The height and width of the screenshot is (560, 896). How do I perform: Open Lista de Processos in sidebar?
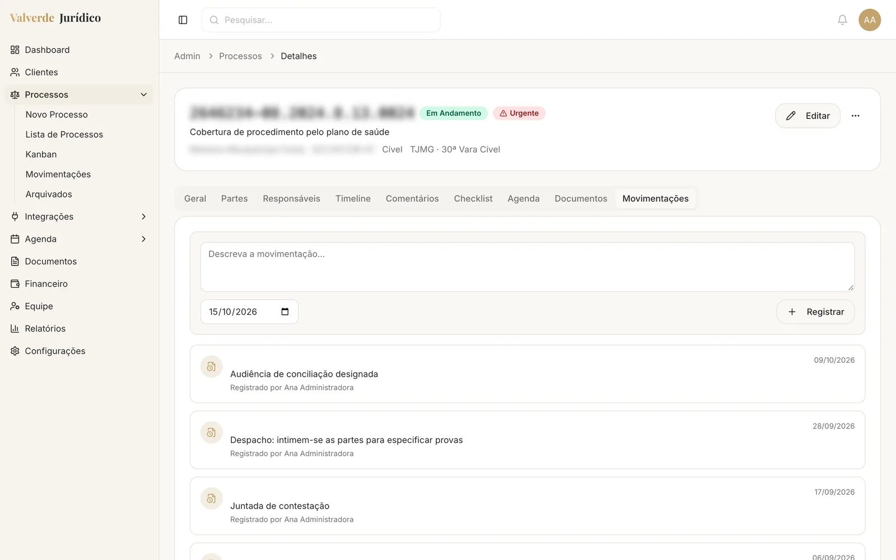pyautogui.click(x=64, y=134)
